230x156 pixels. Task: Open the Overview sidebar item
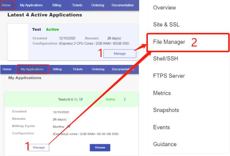(x=165, y=8)
